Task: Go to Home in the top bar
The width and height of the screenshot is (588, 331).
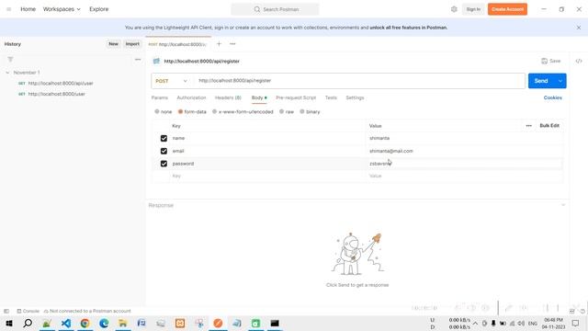Action: click(28, 9)
